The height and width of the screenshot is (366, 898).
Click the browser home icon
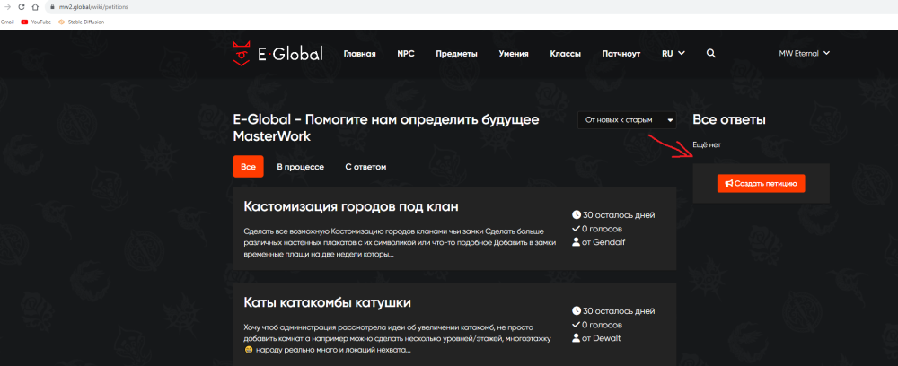(34, 6)
